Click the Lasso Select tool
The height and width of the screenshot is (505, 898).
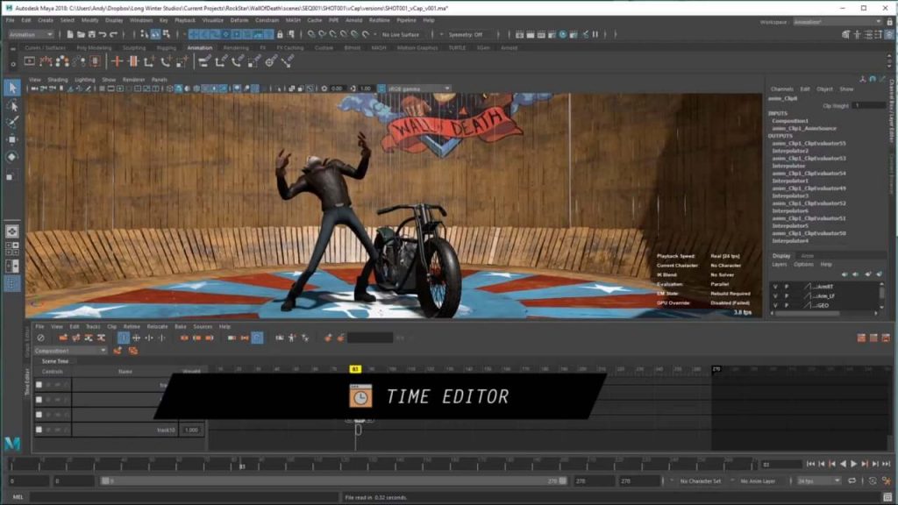pos(12,104)
